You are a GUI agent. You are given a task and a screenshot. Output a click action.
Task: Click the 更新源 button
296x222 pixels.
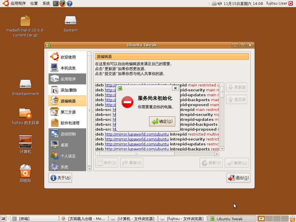236,87
